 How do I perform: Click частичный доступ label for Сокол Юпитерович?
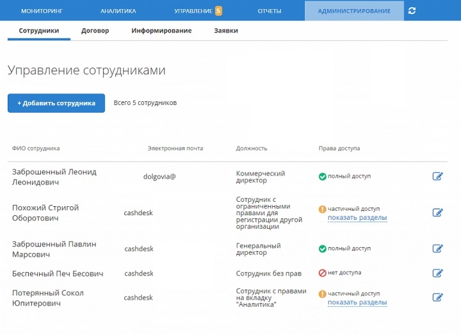(x=353, y=293)
